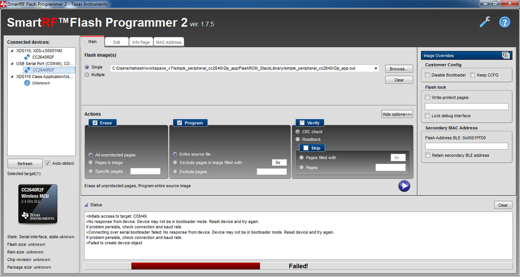Screen dimensions: 520x277
Task: Enable Lock debug interface checkbox
Action: [428, 115]
